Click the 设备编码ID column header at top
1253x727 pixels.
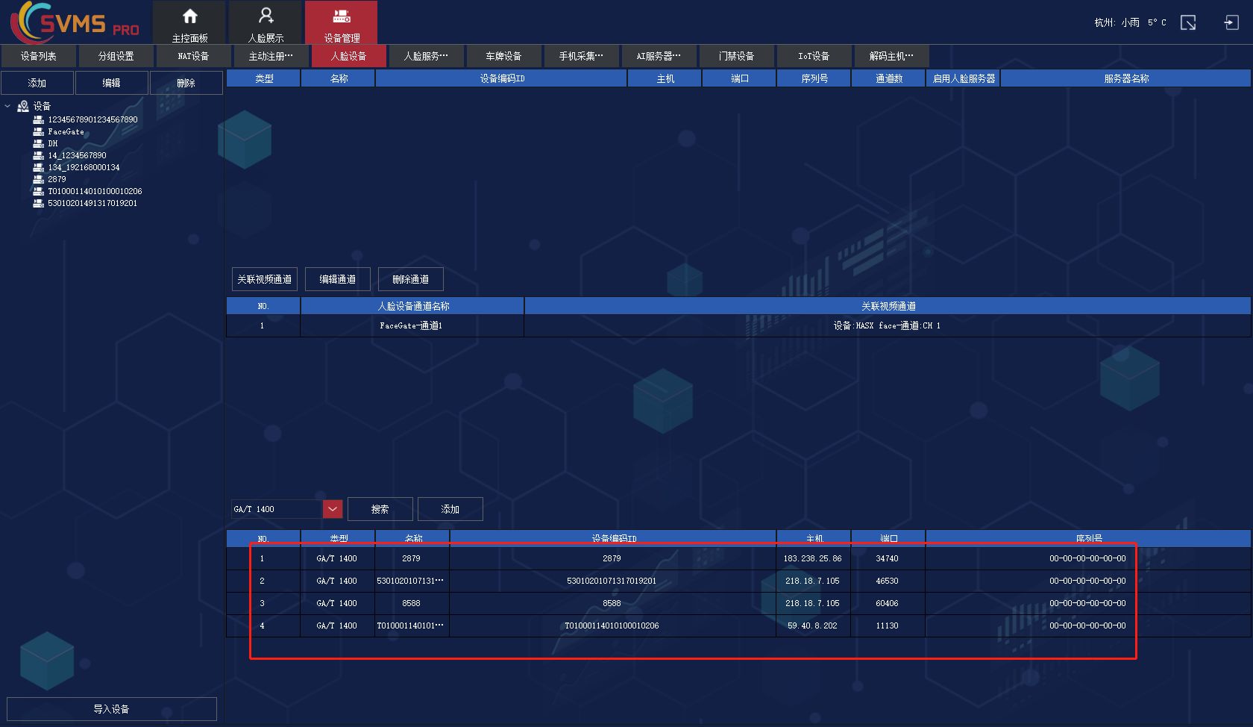502,78
